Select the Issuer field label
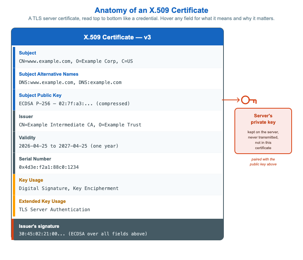The width and height of the screenshot is (303, 260). point(26,117)
